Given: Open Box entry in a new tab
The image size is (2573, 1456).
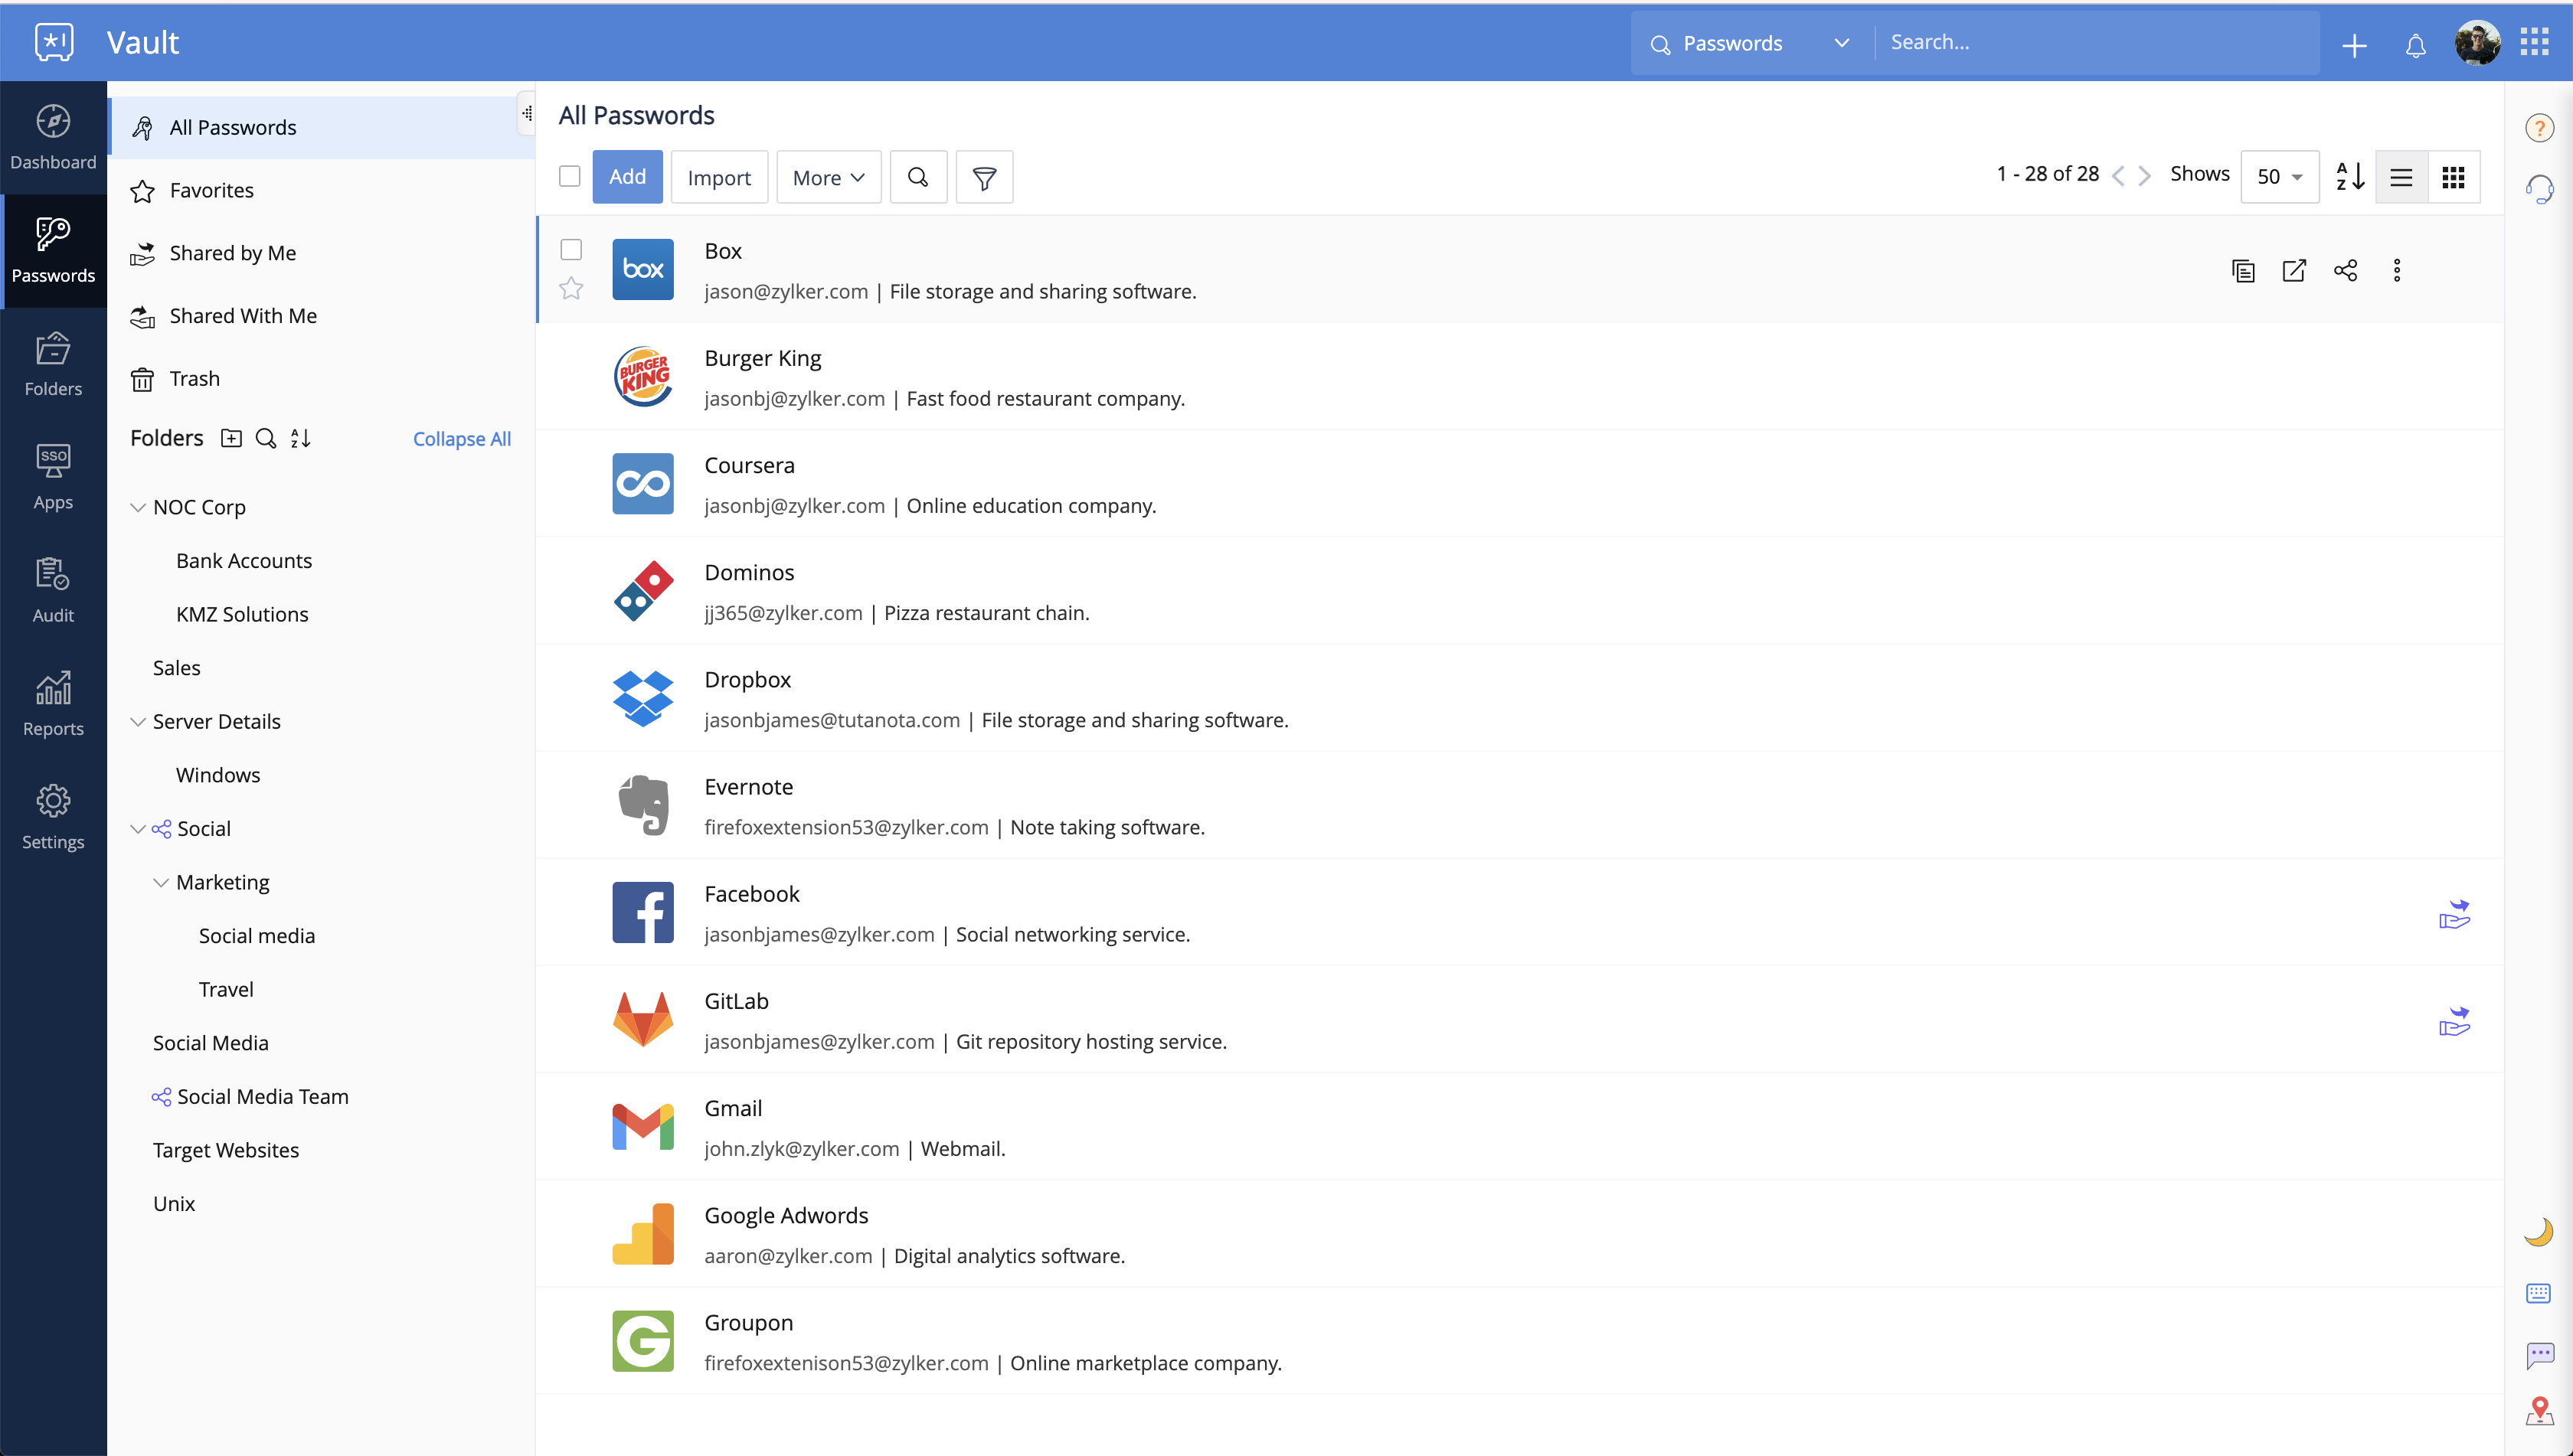Looking at the screenshot, I should 2295,270.
